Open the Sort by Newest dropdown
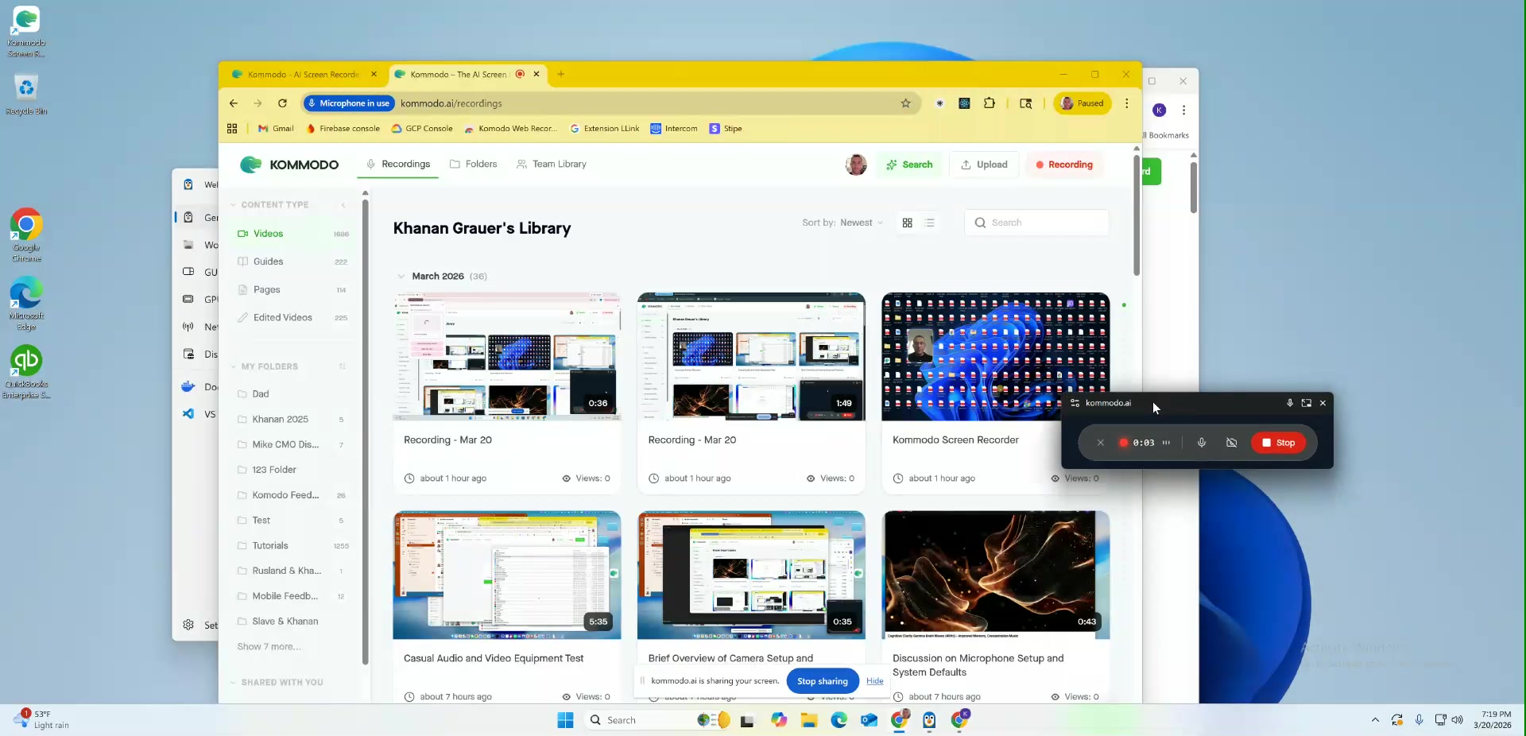1526x736 pixels. tap(842, 223)
